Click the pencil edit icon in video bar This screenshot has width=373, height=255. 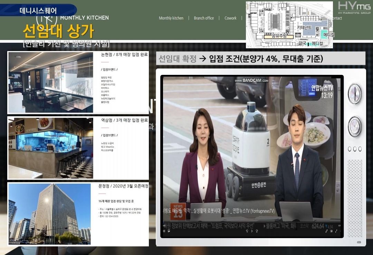326,231
